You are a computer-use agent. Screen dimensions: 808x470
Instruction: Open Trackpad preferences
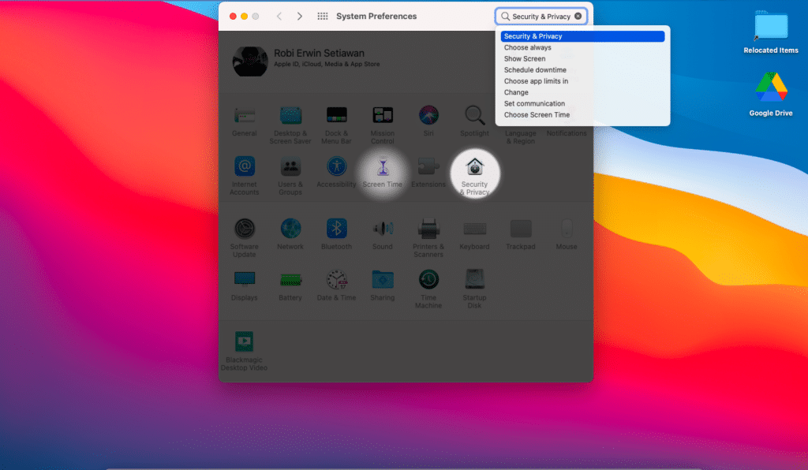[521, 235]
